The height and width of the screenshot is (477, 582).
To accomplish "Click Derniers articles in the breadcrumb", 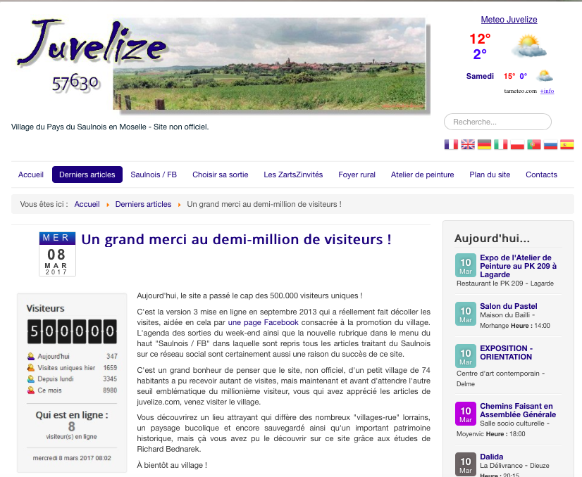I will click(143, 204).
